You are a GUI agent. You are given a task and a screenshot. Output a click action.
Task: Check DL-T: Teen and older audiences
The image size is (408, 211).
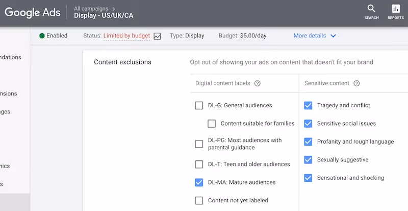199,165
